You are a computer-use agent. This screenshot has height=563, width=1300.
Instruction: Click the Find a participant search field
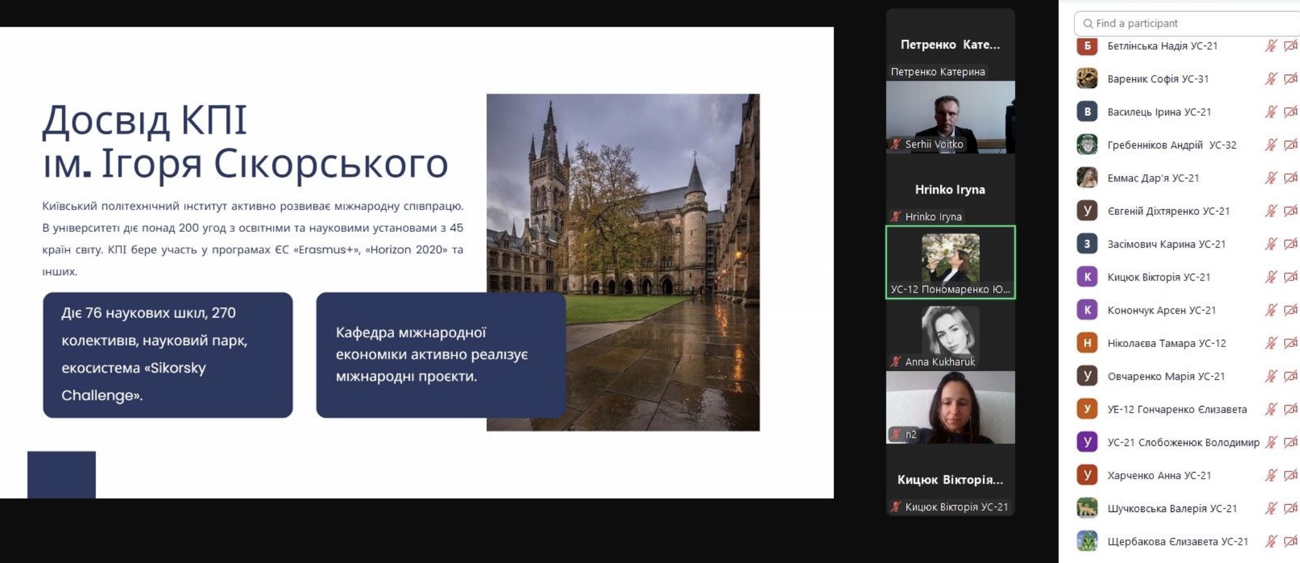tap(1187, 24)
